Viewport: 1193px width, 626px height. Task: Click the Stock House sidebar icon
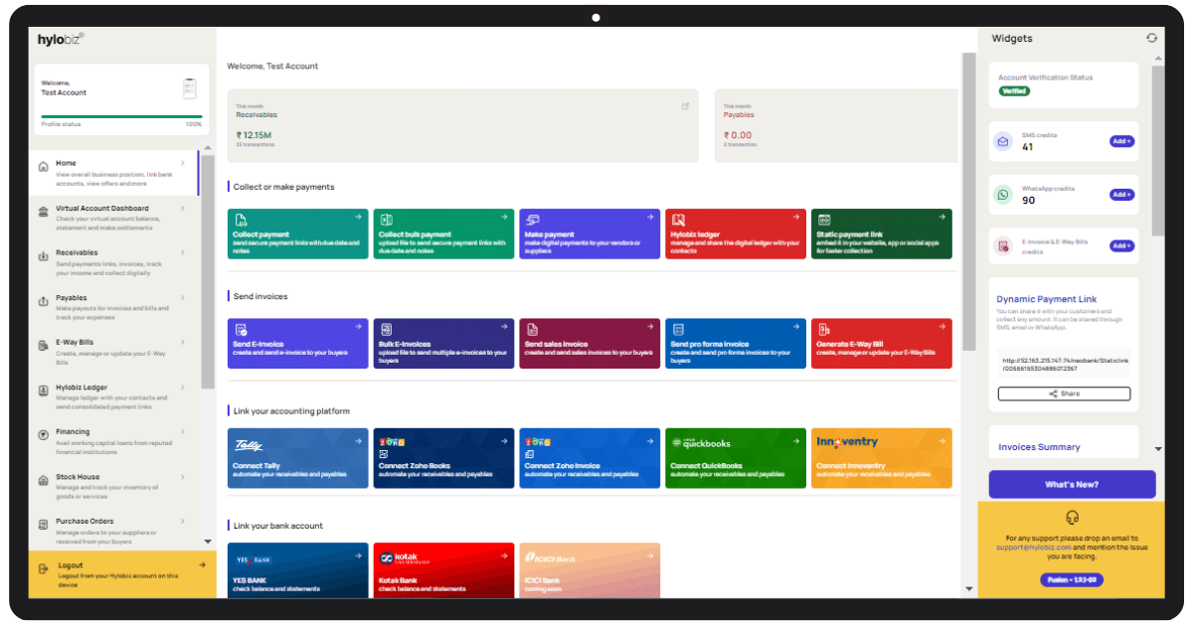pos(43,480)
